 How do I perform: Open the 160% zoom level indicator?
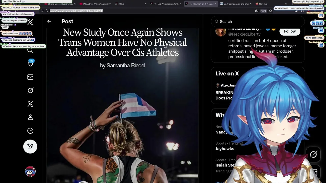pyautogui.click(x=263, y=11)
